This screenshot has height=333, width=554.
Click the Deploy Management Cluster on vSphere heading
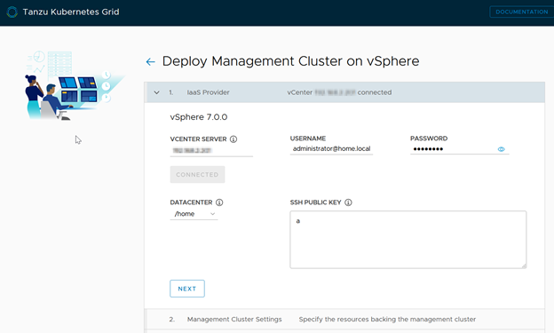click(x=291, y=61)
